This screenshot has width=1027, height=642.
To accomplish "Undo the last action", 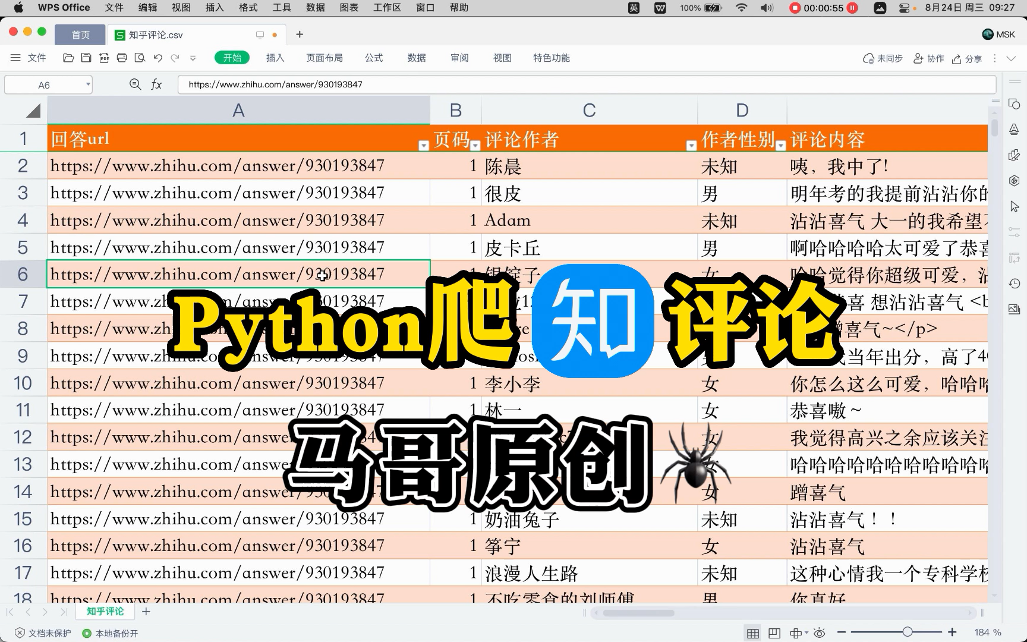I will pos(157,58).
